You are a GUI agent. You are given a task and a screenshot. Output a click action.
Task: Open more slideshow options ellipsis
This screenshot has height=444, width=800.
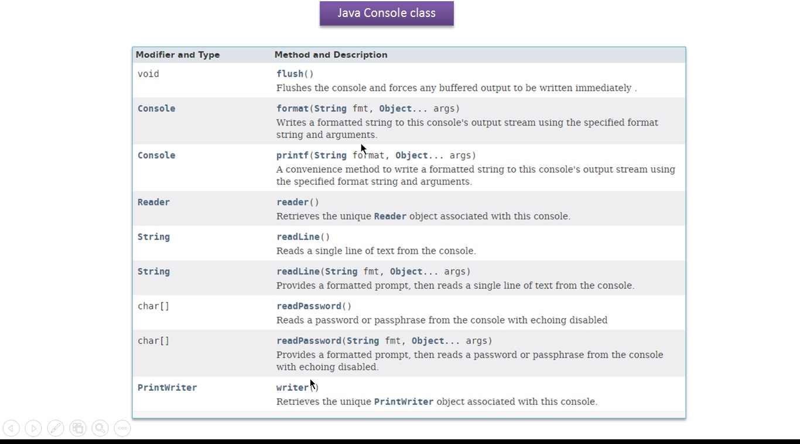click(122, 428)
